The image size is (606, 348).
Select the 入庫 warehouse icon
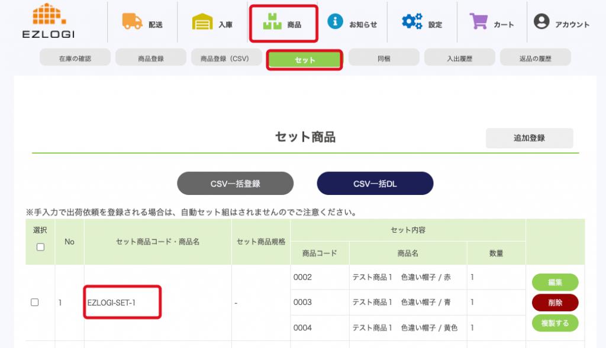202,22
